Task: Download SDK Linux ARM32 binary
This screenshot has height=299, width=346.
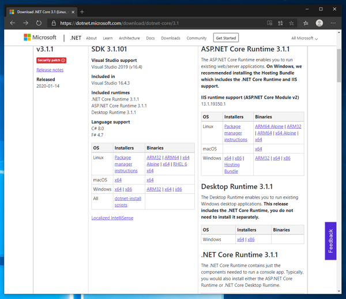Action: click(154, 158)
